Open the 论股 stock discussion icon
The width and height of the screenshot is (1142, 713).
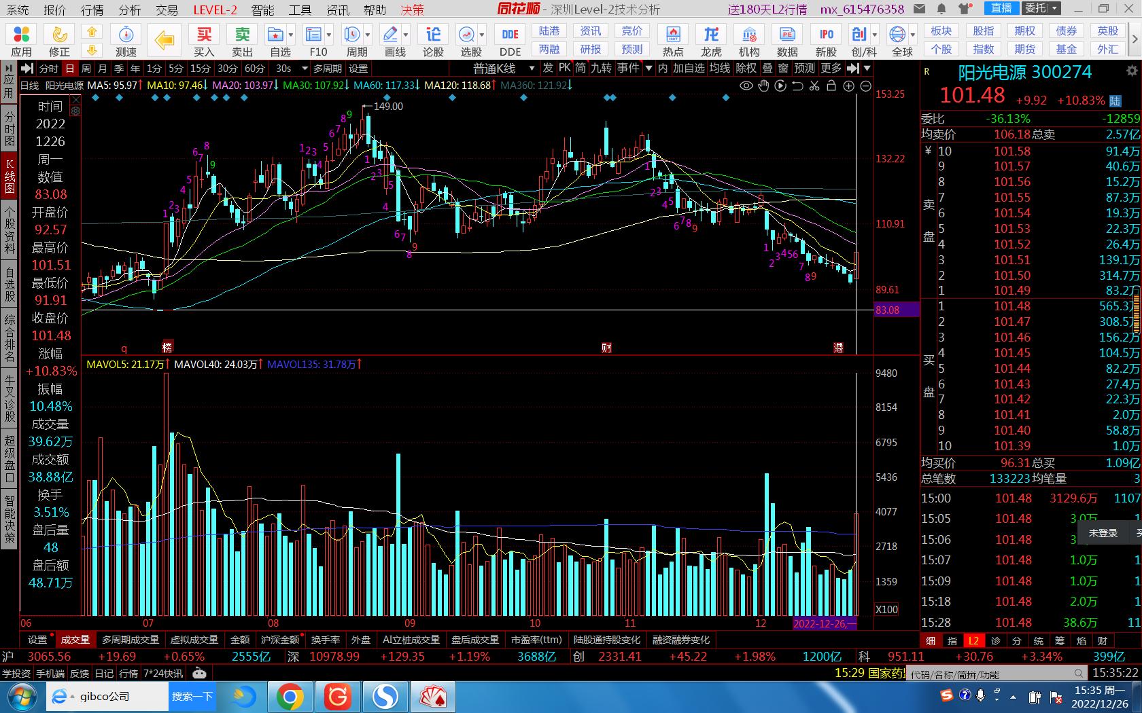[x=433, y=41]
